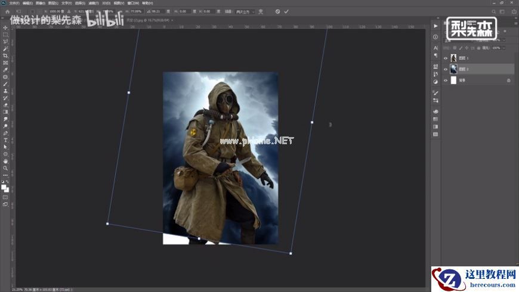519x292 pixels.
Task: Click the background color swatch
Action: pos(7,191)
